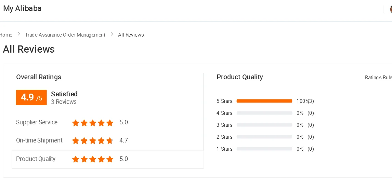Open the Ratings Rule link
Image resolution: width=392 pixels, height=178 pixels.
pyautogui.click(x=378, y=78)
